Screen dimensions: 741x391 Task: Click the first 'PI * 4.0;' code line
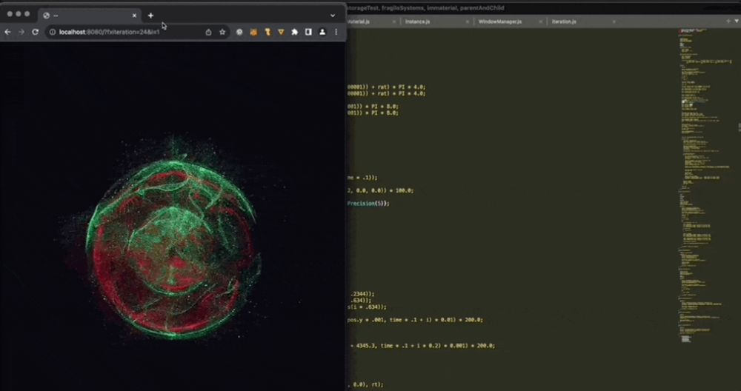click(386, 87)
